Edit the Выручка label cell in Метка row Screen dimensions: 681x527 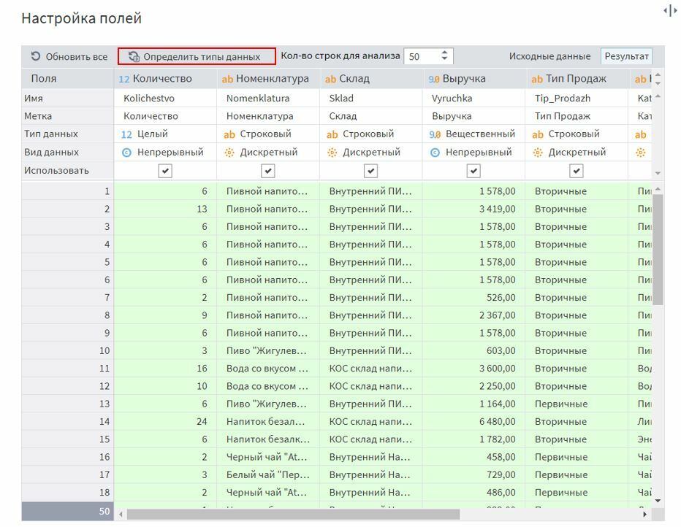click(473, 116)
